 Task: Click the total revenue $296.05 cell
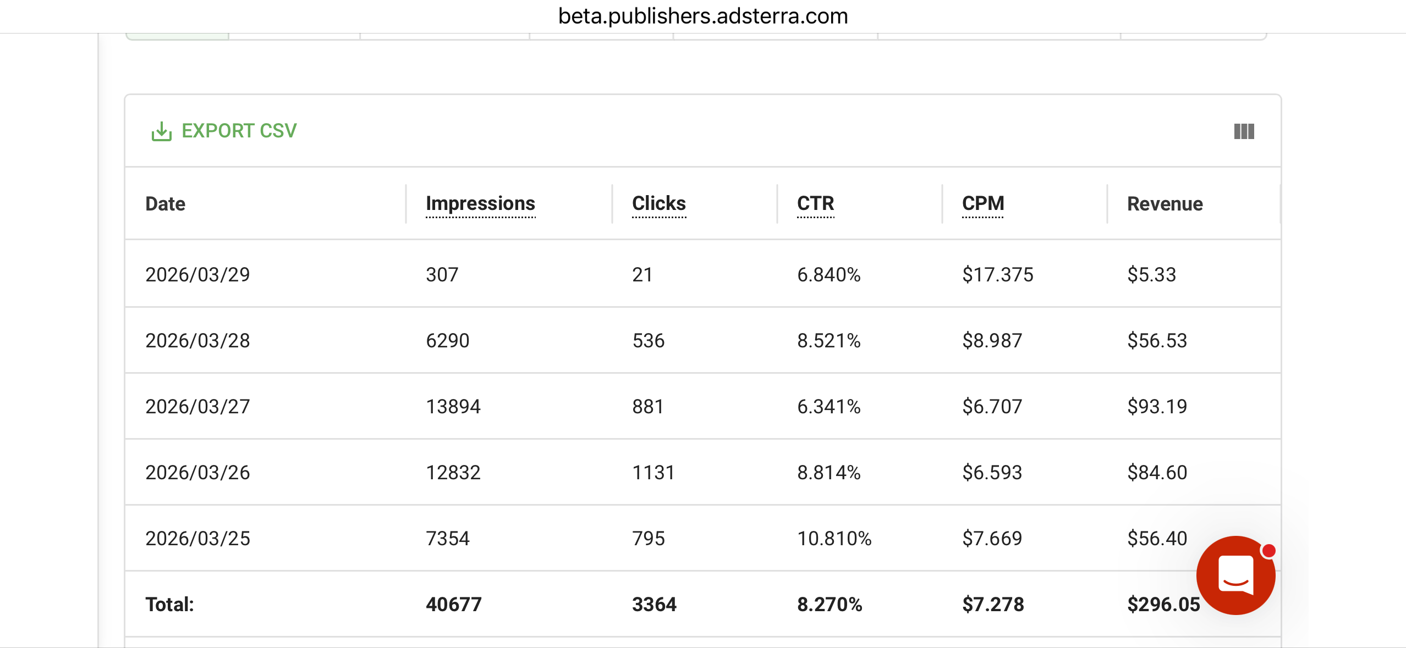[x=1163, y=604]
